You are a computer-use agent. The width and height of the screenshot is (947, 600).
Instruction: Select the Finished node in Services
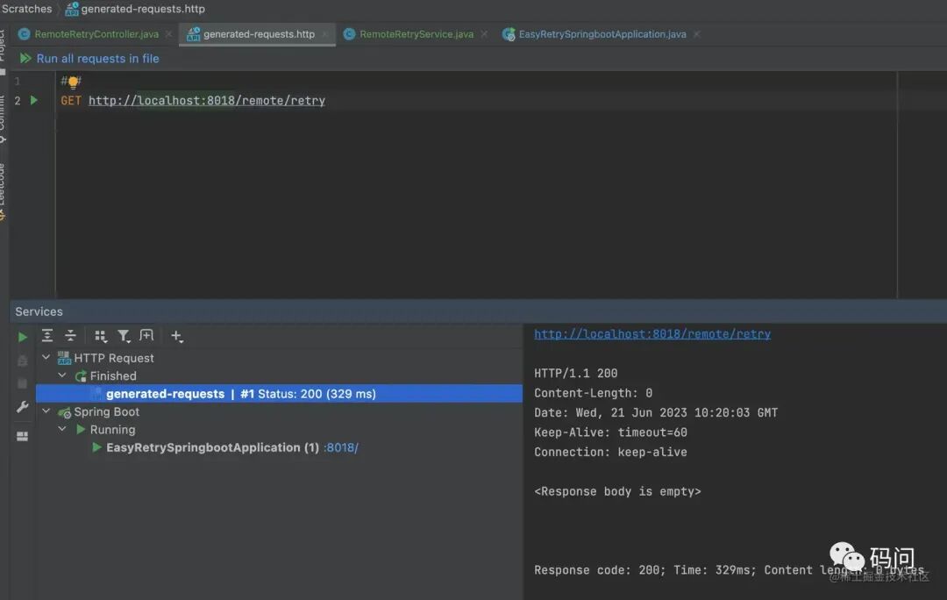(113, 375)
